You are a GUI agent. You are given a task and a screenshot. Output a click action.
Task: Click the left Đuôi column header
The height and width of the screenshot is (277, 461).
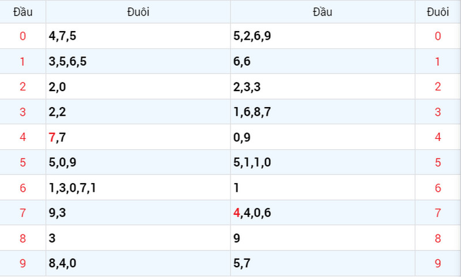pos(138,12)
